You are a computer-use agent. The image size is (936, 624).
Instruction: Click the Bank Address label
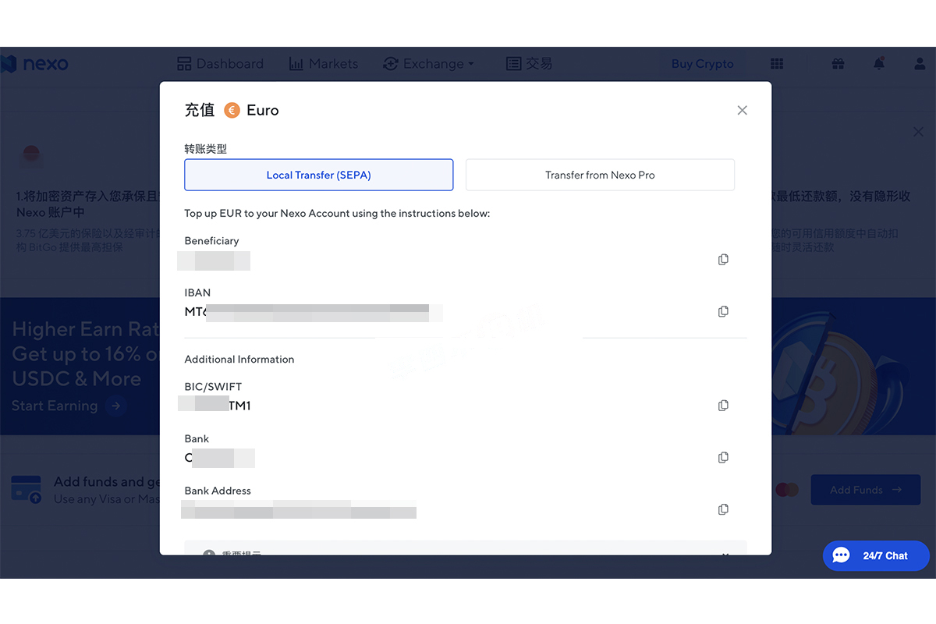point(218,491)
